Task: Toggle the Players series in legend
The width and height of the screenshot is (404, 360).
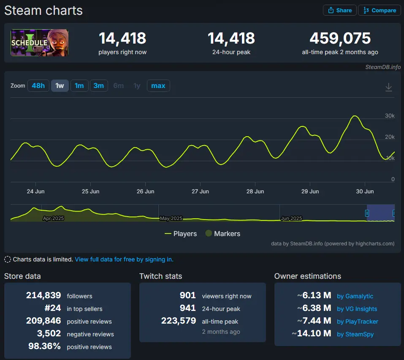Action: pos(181,234)
